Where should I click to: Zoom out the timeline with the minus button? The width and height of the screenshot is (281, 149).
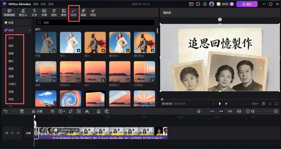pyautogui.click(x=248, y=111)
